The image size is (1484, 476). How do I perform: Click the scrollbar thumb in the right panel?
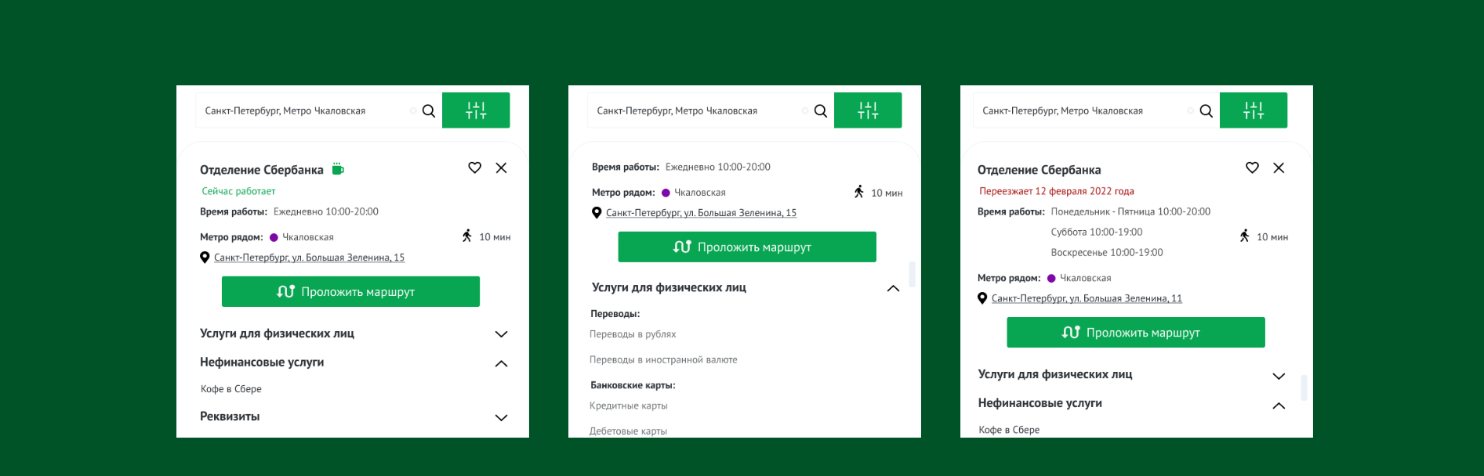click(1304, 388)
